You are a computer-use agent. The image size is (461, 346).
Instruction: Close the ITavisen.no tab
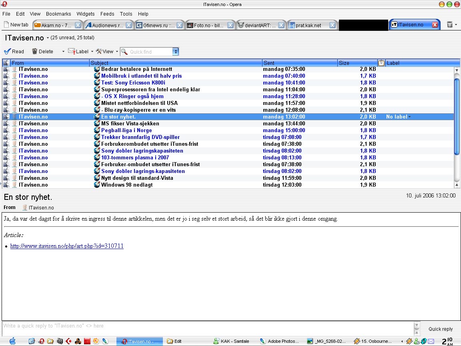tap(435, 25)
